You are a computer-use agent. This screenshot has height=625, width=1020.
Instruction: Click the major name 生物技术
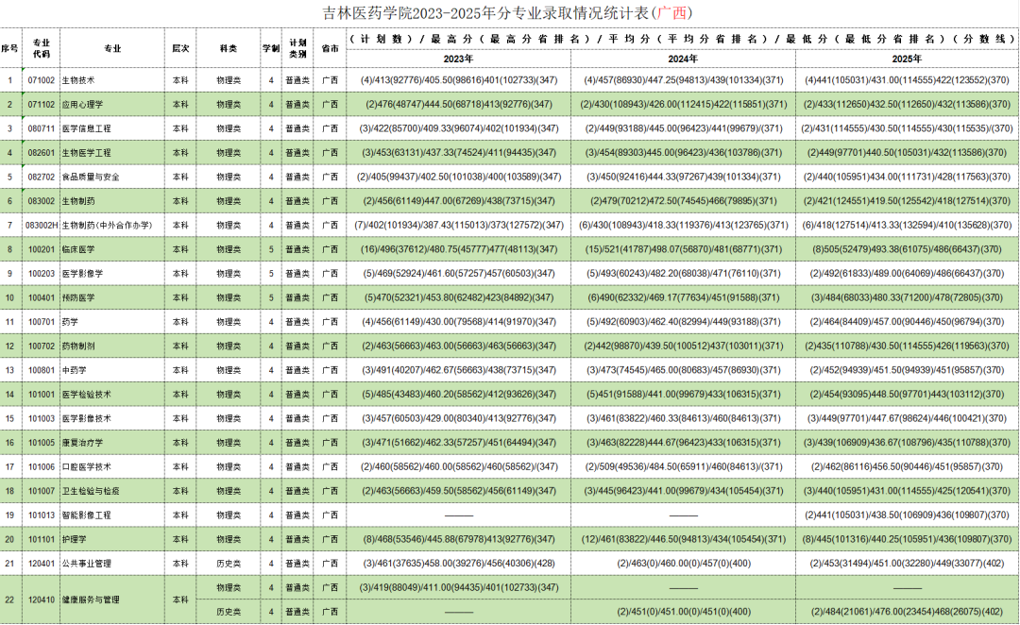click(78, 80)
